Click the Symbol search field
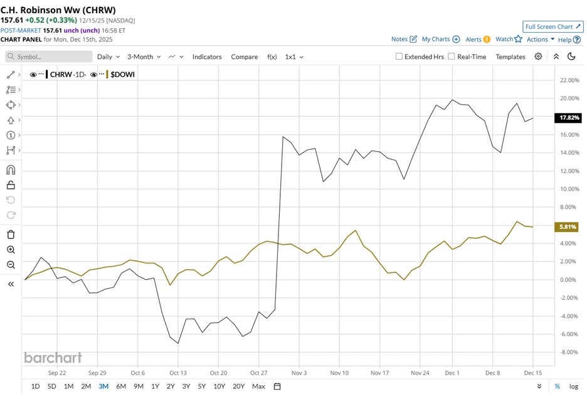This screenshot has height=399, width=587. 49,56
